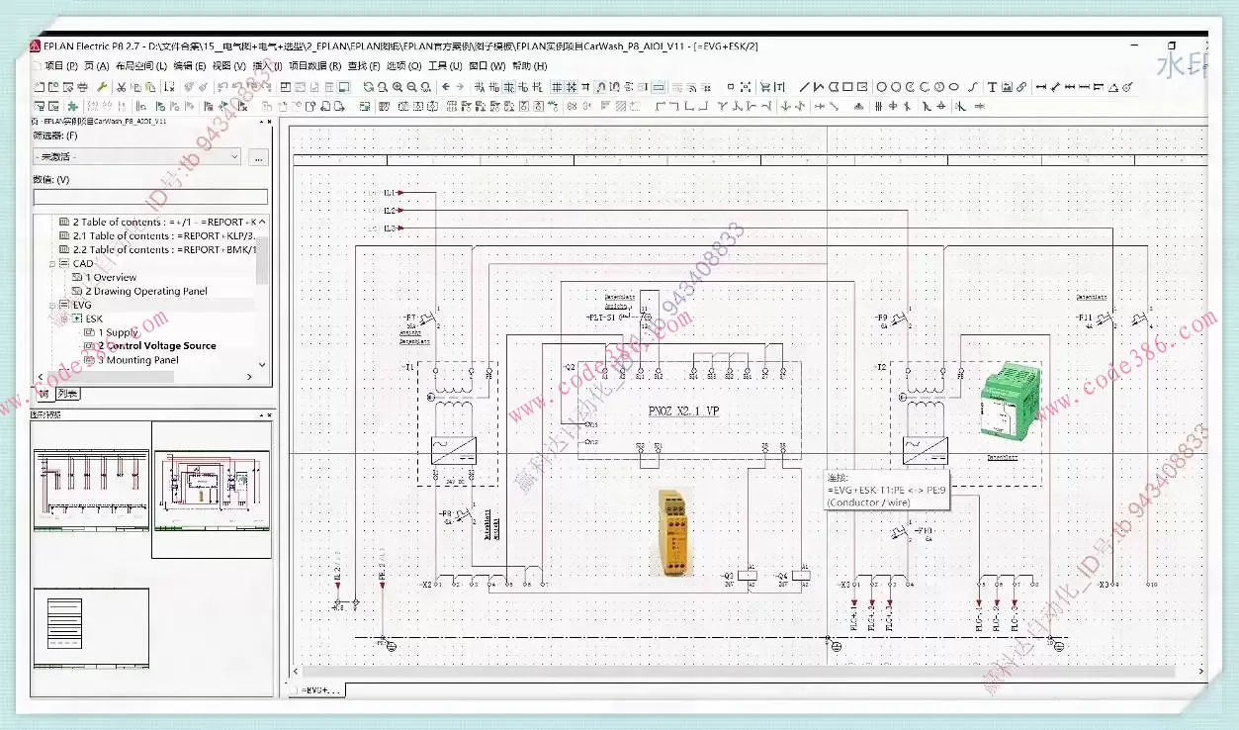Open the 页 (A) menu
The width and height of the screenshot is (1239, 730).
point(96,66)
